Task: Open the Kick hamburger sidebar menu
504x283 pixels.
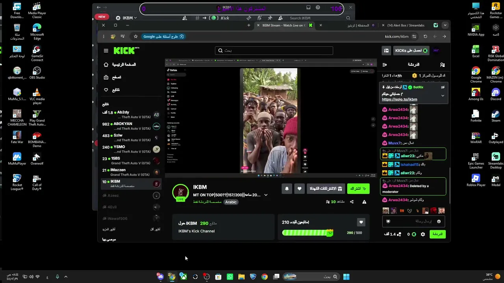Action: (106, 51)
